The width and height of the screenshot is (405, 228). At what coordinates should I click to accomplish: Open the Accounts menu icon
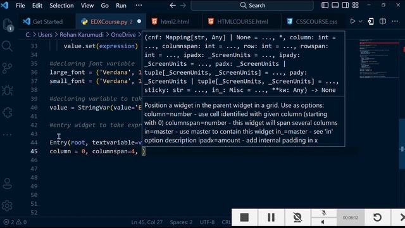(x=7, y=184)
